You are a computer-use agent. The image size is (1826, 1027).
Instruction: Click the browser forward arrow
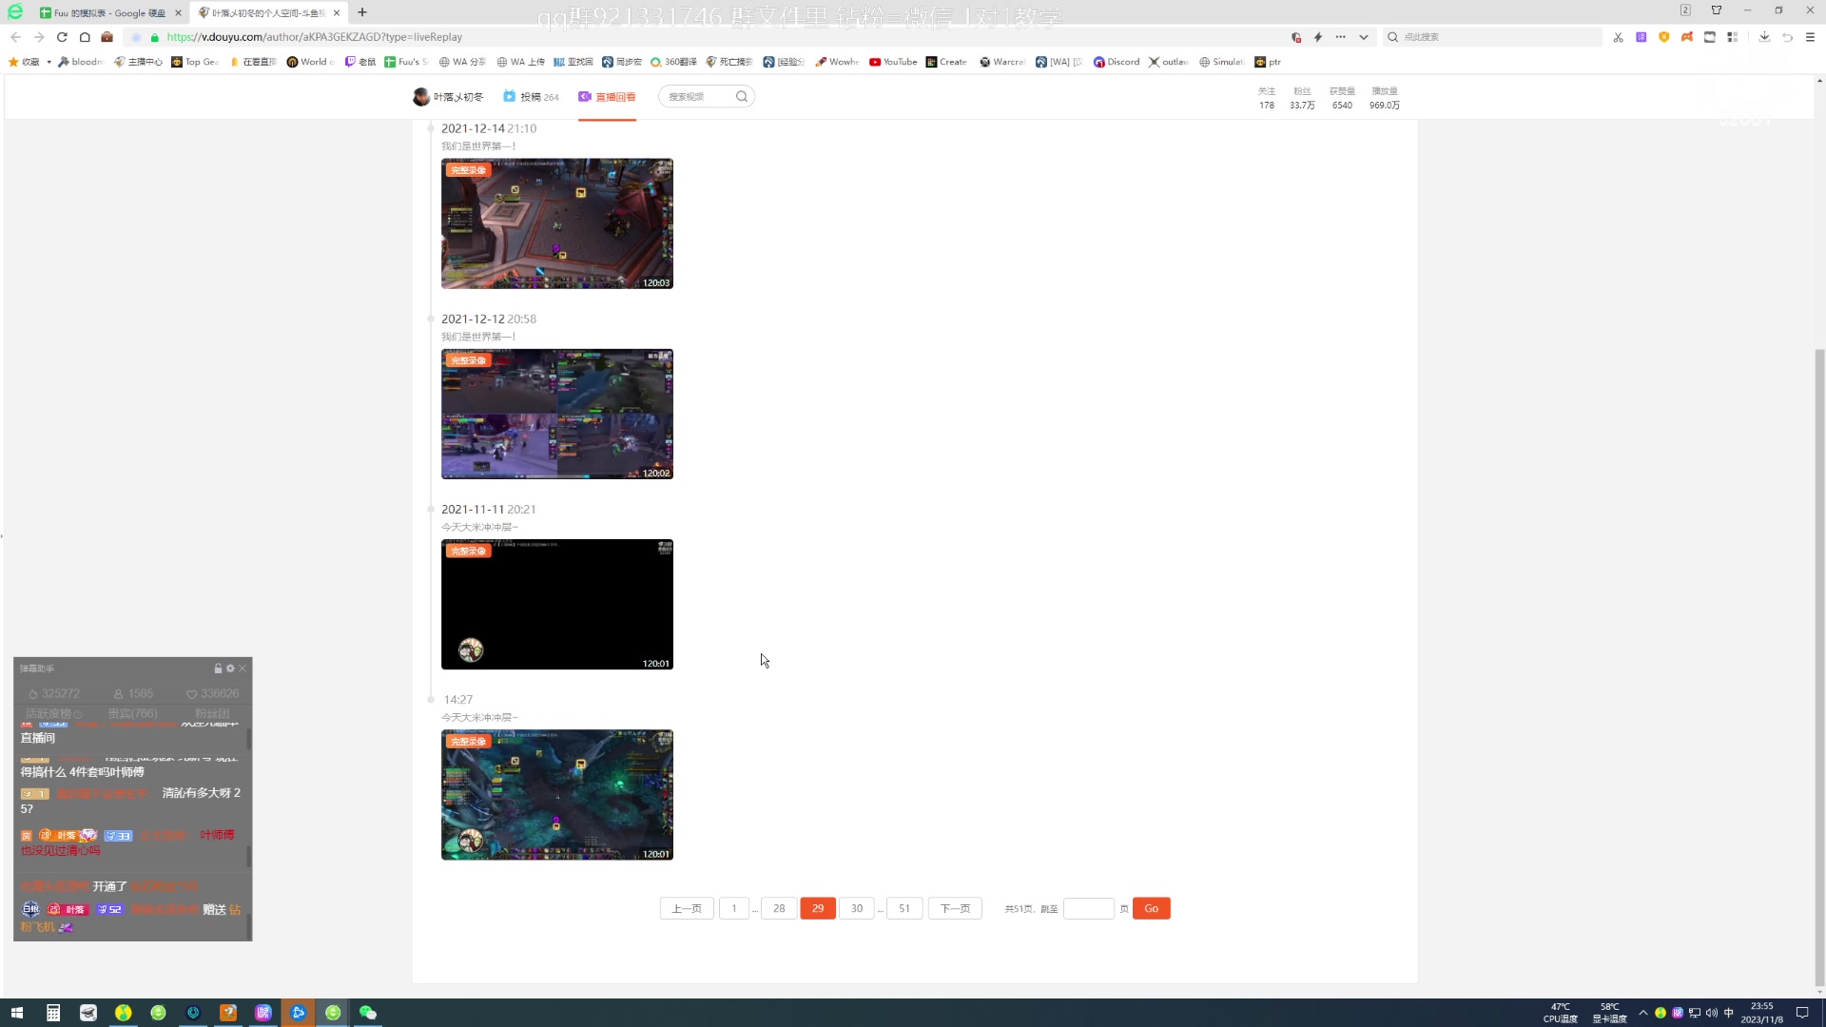39,37
